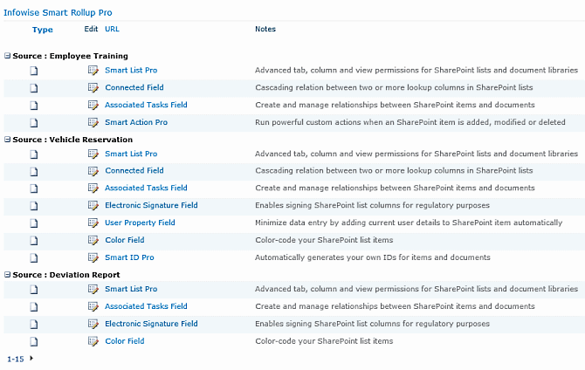Click the 'Source : Vehicle Reservation' group heading
Viewport: 585px width, 370px height.
(72, 140)
